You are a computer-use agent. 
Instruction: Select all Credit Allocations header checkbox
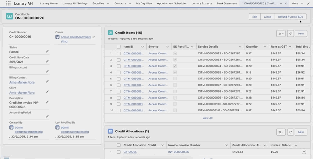pyautogui.click(x=119, y=145)
